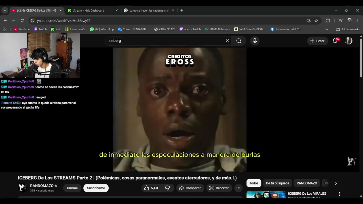Open the browser extensions menu
Image resolution: width=363 pixels, height=204 pixels.
tap(328, 21)
